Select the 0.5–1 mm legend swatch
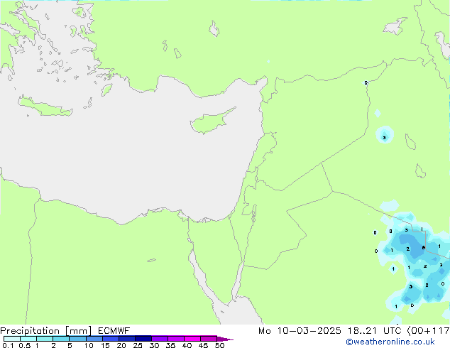This screenshot has height=348, width=450. (28, 339)
